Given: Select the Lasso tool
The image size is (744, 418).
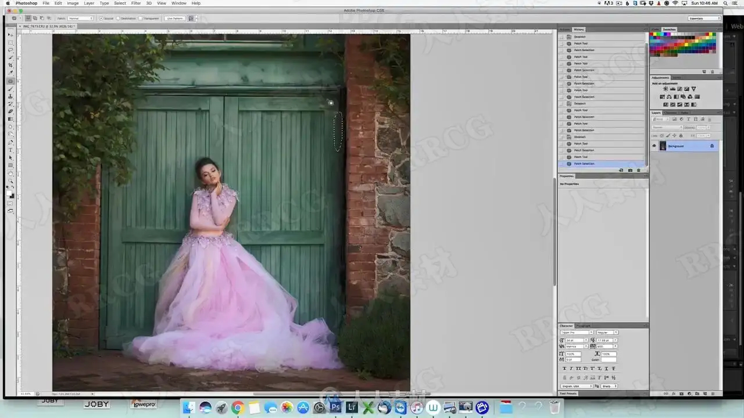Looking at the screenshot, I should pos(10,50).
